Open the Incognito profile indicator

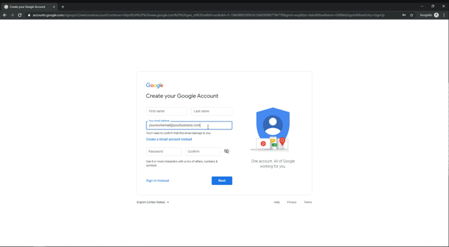(x=429, y=15)
